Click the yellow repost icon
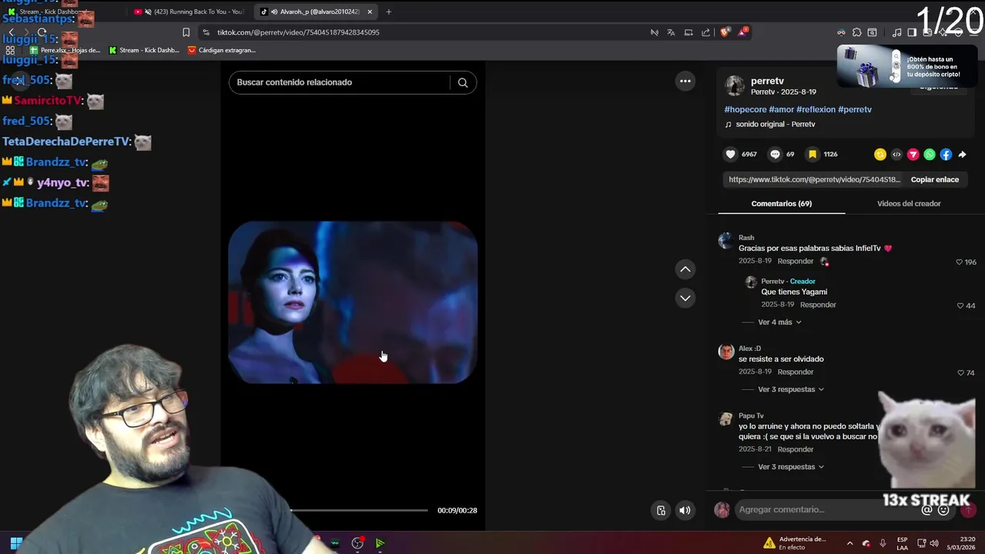Screen dimensions: 985x554 (x=880, y=155)
